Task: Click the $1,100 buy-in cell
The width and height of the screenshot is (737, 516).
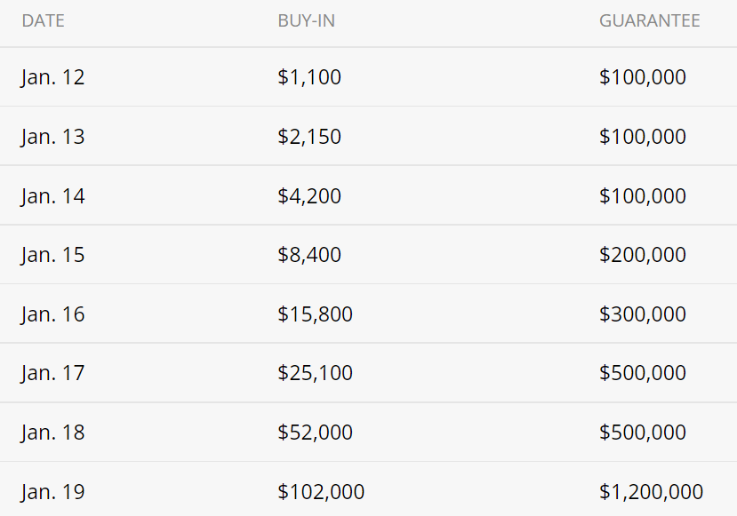Action: point(308,77)
